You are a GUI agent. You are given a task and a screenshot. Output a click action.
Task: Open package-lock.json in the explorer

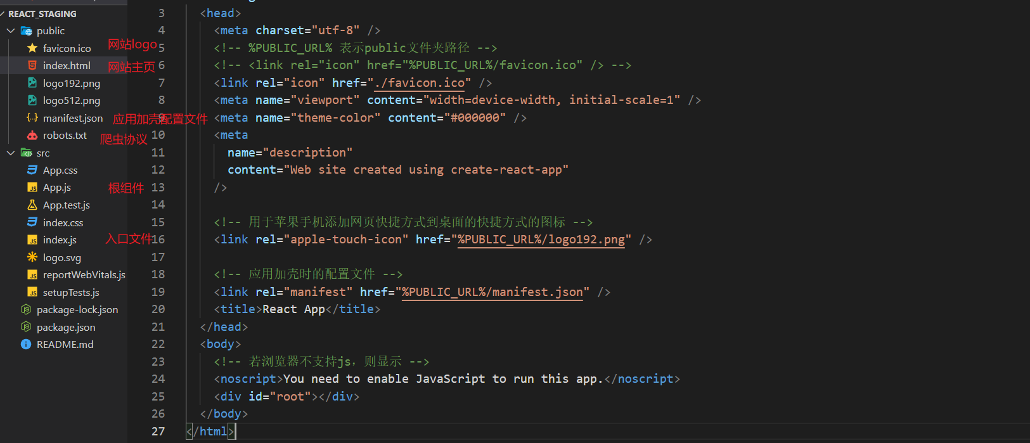click(77, 309)
